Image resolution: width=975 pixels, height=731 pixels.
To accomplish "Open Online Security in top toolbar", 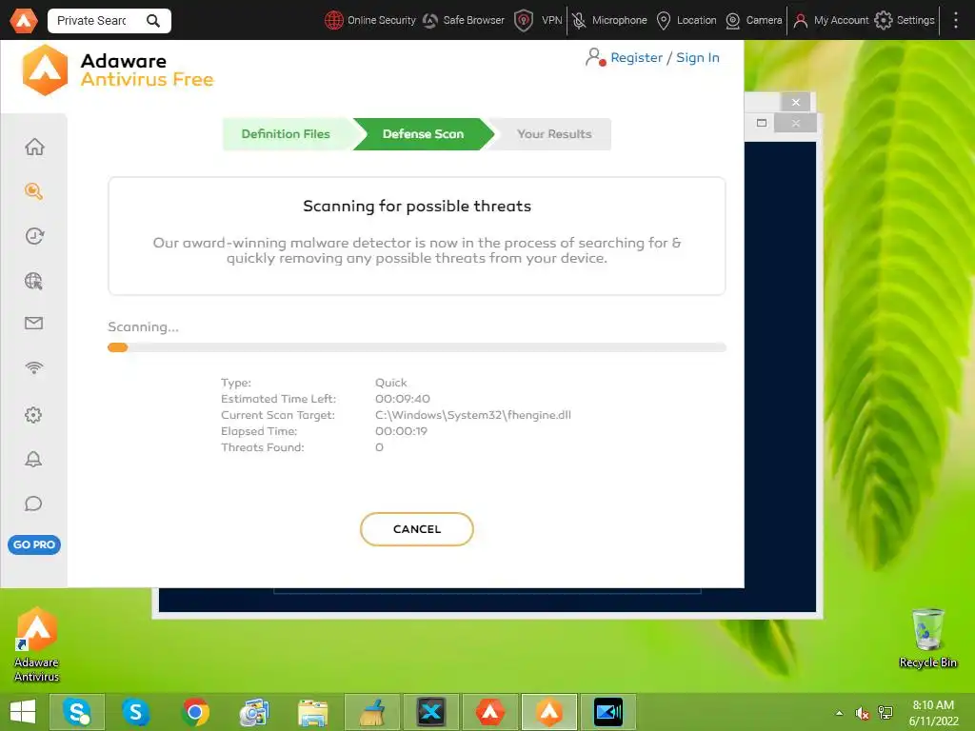I will pos(370,21).
